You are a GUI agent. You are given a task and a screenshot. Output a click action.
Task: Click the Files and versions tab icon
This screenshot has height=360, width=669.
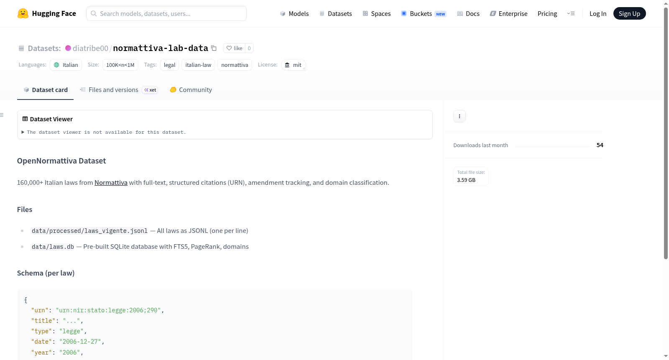tap(83, 89)
